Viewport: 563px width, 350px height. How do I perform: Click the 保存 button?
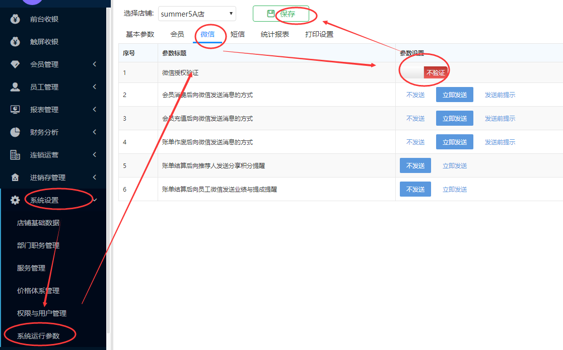tap(281, 14)
